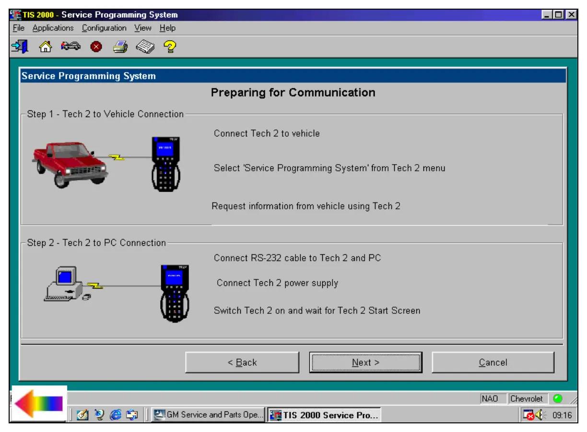Click the 'Select Service Programming System' instruction line
The width and height of the screenshot is (587, 432).
coord(329,168)
